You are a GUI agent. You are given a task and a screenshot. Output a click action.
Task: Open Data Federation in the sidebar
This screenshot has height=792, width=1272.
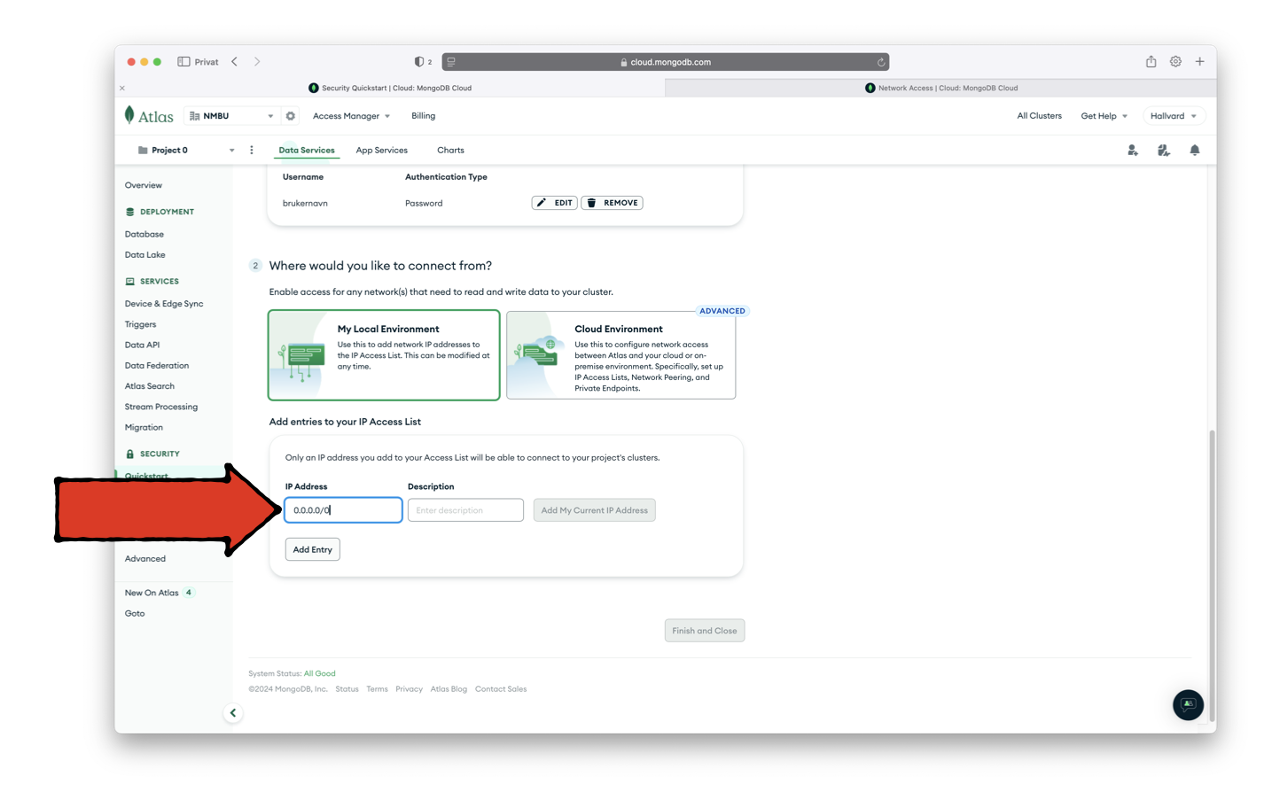click(x=157, y=366)
